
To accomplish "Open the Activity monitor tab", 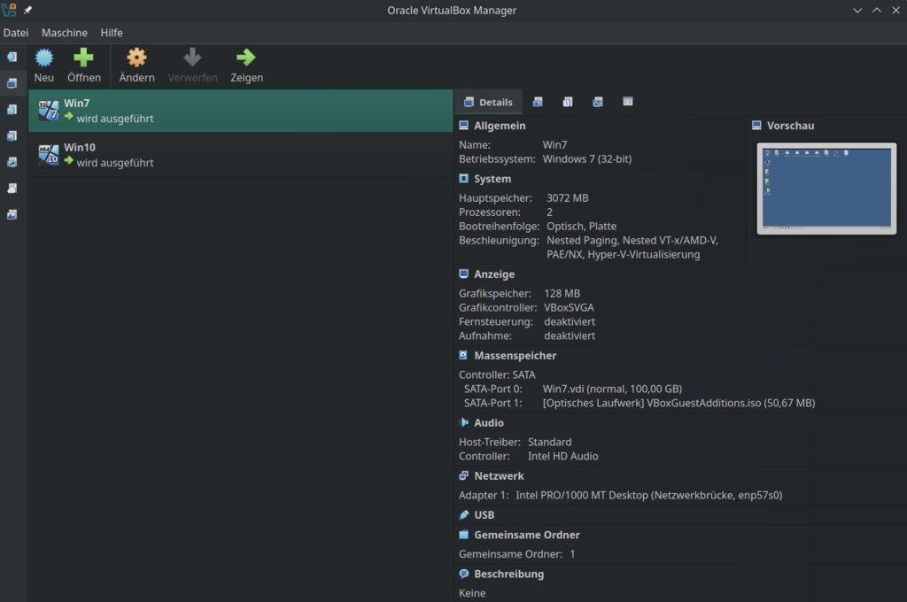I will [x=598, y=102].
